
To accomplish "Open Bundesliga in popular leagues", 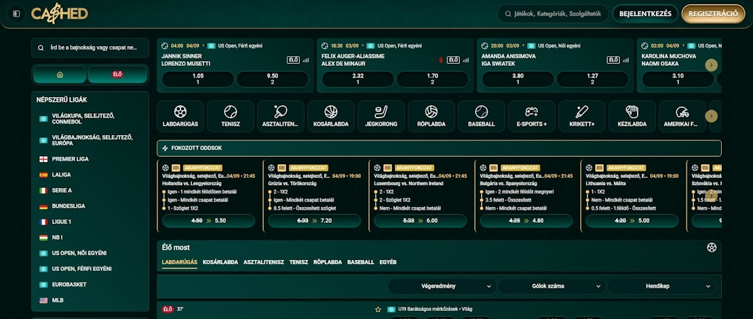I will [90, 206].
